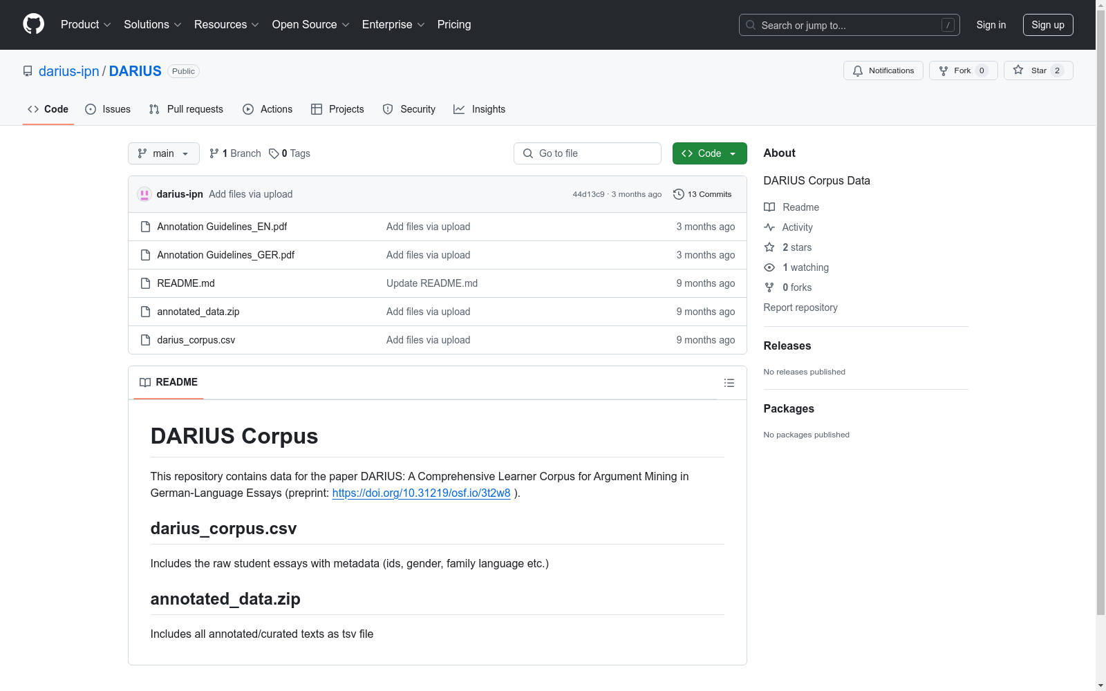Click the book icon in README header
This screenshot has height=691, width=1106.
point(145,382)
